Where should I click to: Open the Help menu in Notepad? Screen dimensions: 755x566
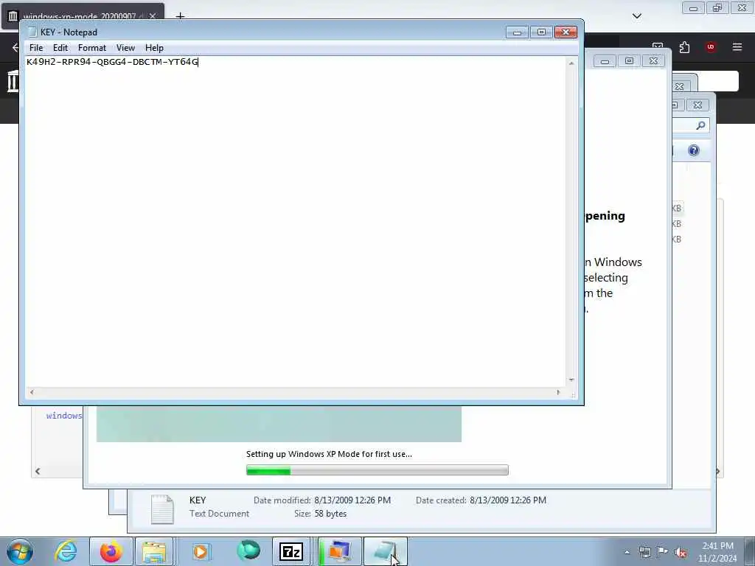tap(154, 48)
